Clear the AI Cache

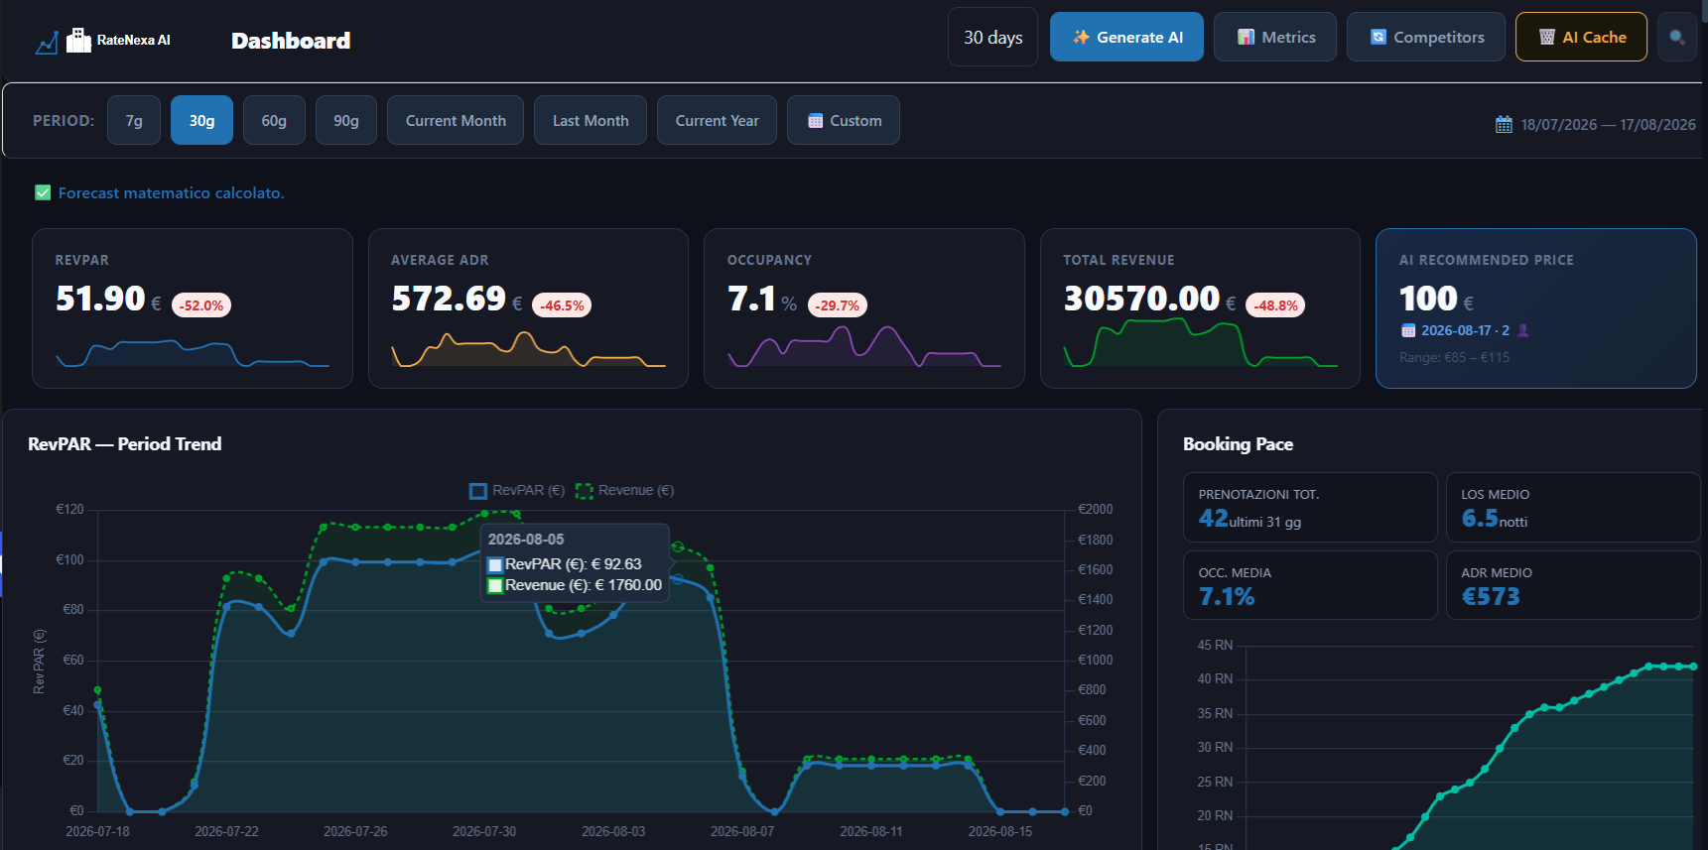1581,37
